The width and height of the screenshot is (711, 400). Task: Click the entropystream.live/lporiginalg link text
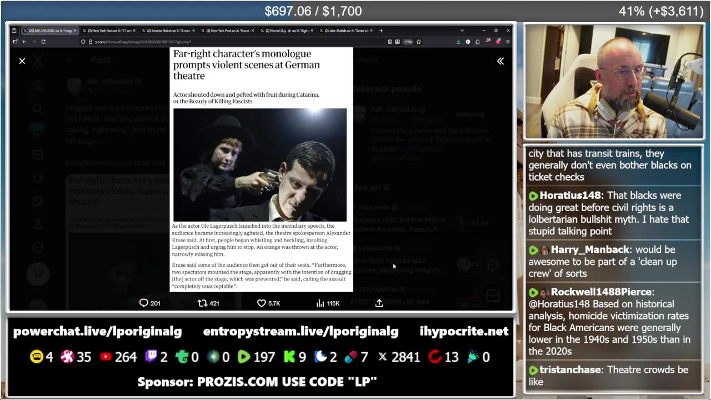[x=301, y=332]
